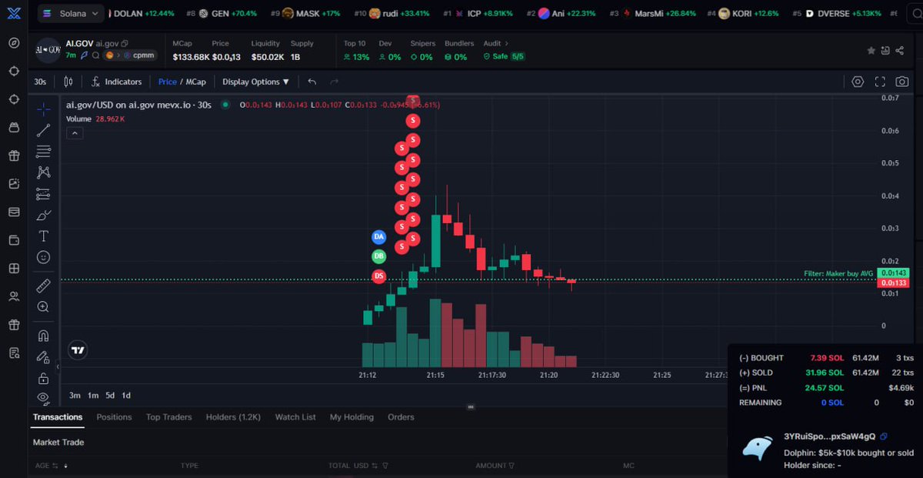923x478 pixels.
Task: Click the DB marker on chart
Action: [378, 256]
